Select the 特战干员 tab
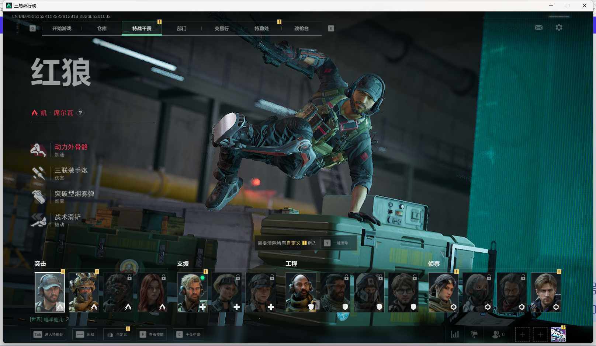Viewport: 596px width, 346px height. [x=142, y=28]
